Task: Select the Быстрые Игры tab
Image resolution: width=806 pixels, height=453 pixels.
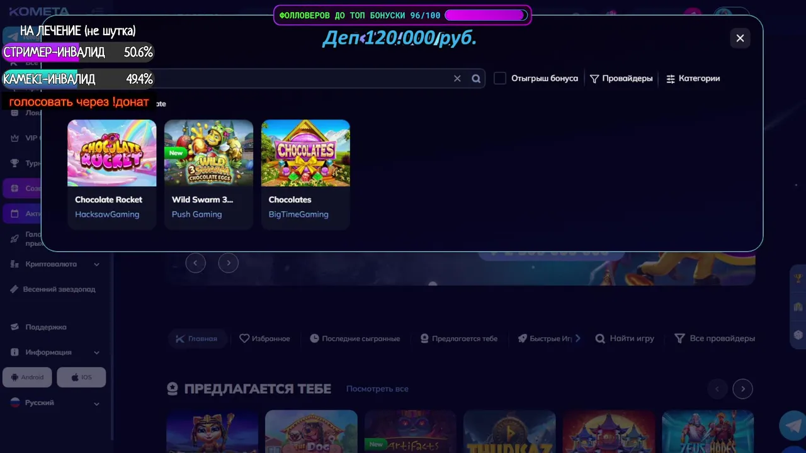Action: pyautogui.click(x=544, y=338)
